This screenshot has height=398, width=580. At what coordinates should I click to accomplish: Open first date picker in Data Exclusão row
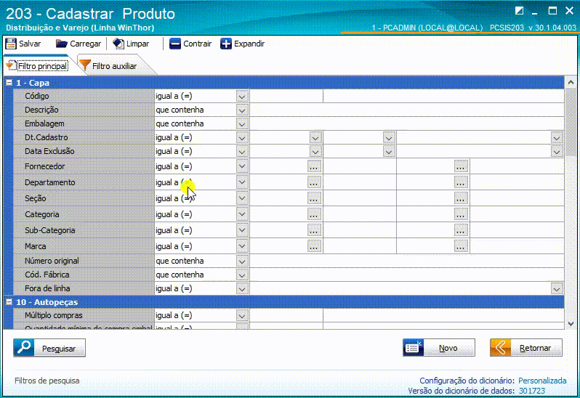pyautogui.click(x=315, y=152)
